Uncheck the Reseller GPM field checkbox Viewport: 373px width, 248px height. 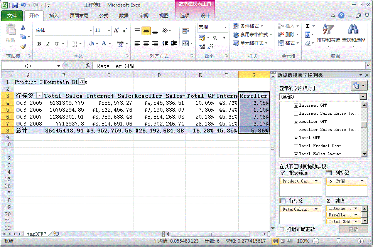[x=296, y=121]
